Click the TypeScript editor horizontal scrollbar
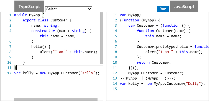 [x=56, y=99]
